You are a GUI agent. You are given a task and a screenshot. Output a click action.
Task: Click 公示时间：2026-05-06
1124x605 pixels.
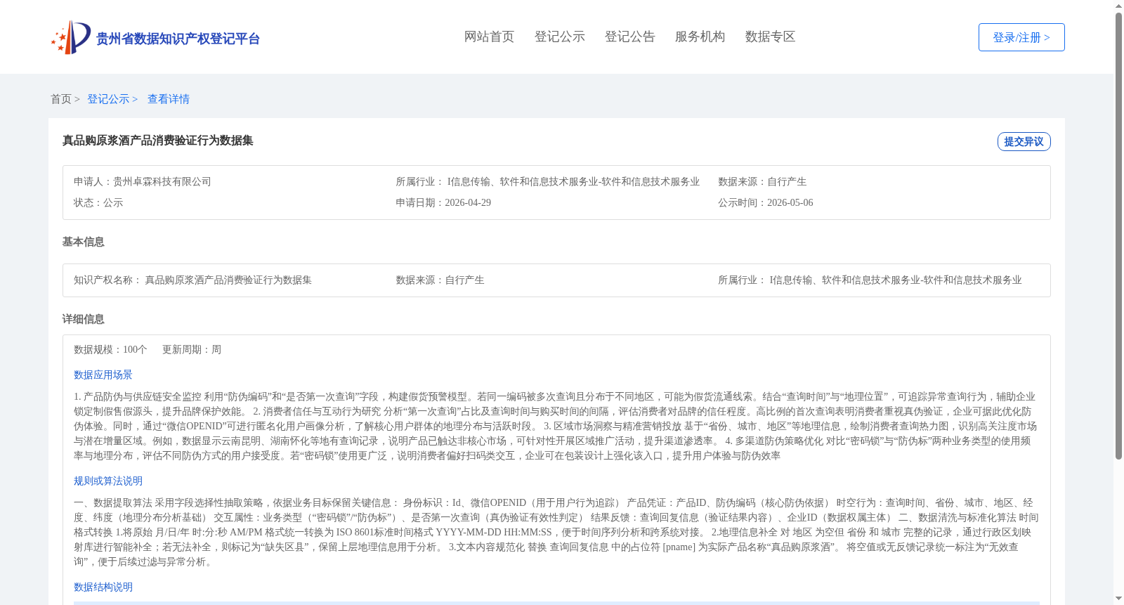pyautogui.click(x=766, y=202)
